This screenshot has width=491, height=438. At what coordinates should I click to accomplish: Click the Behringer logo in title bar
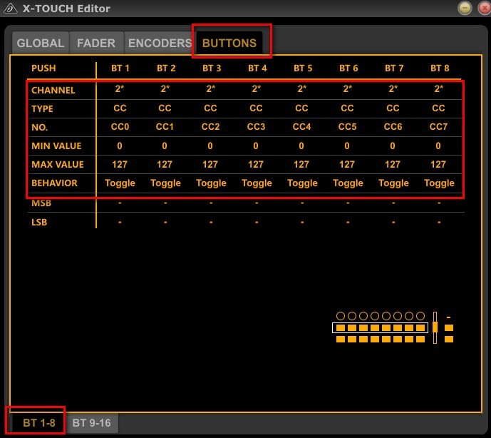[x=11, y=8]
